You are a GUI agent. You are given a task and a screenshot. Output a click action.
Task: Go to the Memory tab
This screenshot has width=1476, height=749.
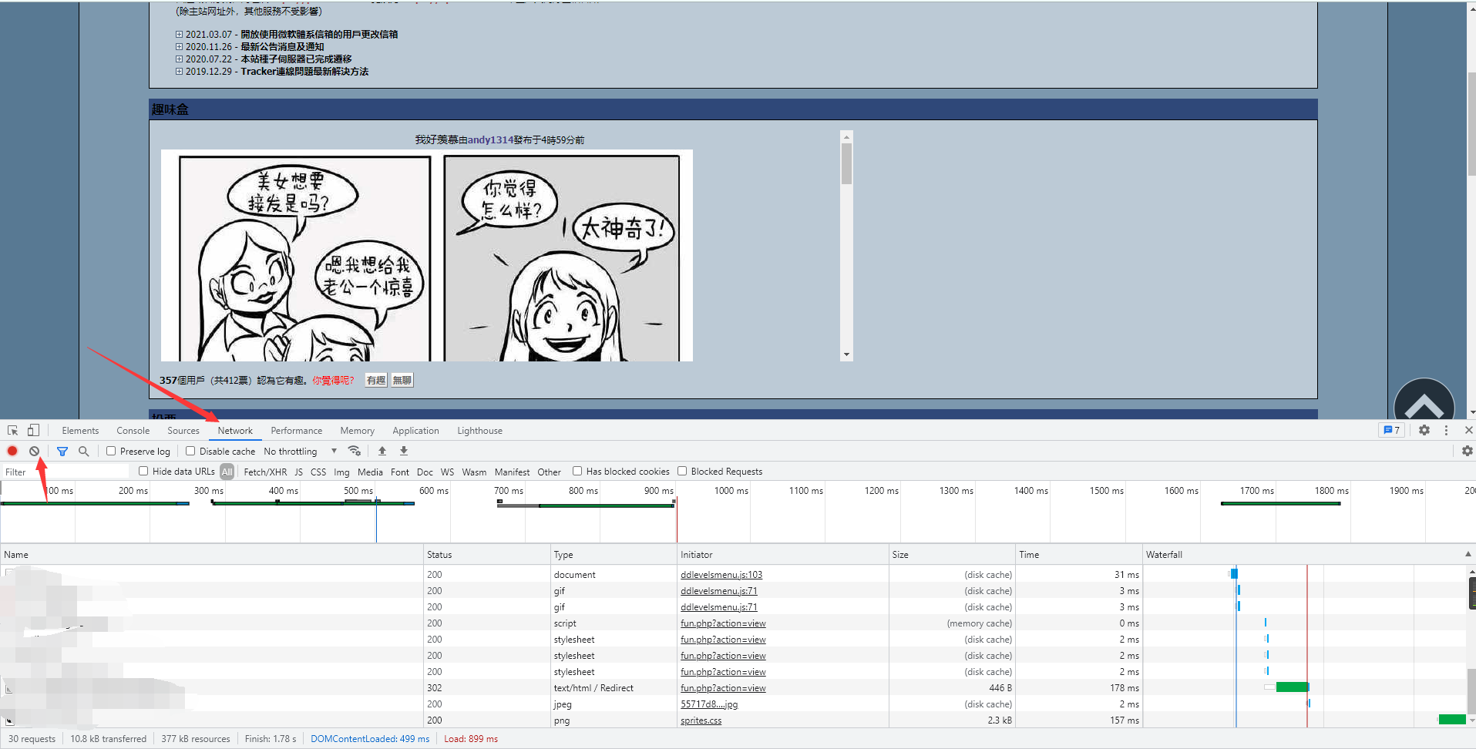coord(358,431)
